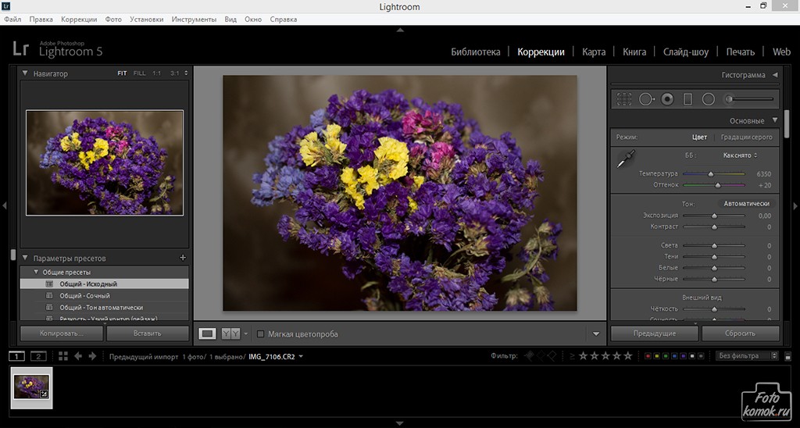Select the IMG_7106 filmstrip thumbnail
This screenshot has width=800, height=428.
(31, 387)
